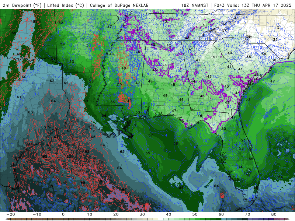Click the black "63" dewpoint value on the map
This screenshot has width=295, height=221.
click(31, 112)
